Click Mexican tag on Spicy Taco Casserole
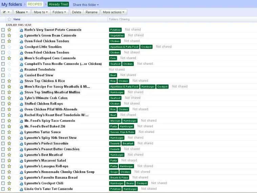 tap(115, 121)
